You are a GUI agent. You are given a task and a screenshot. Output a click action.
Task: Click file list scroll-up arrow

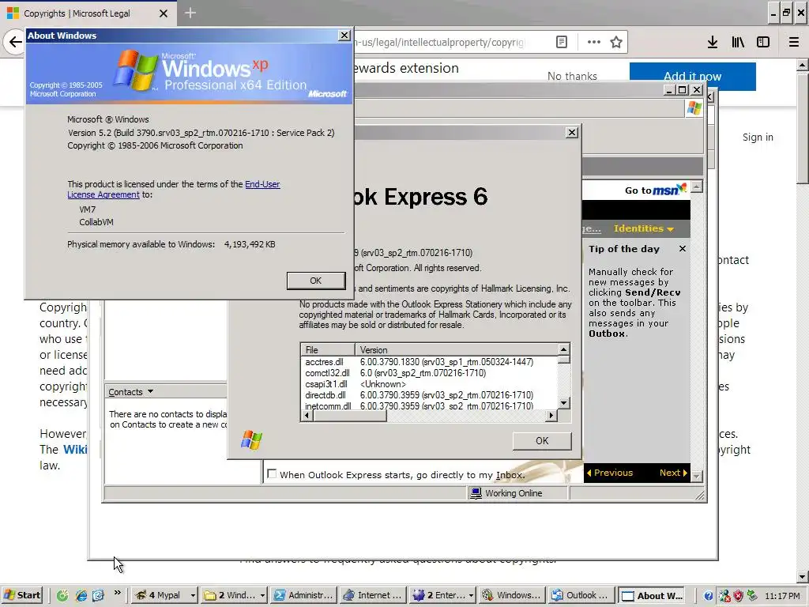564,349
